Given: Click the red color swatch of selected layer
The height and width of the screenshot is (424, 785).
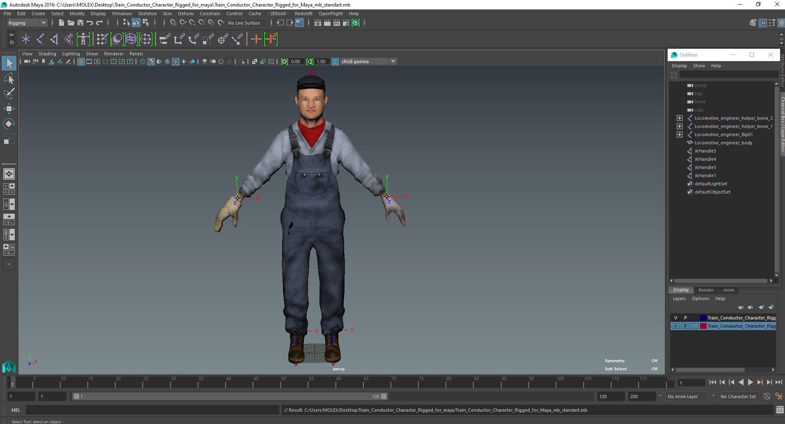Looking at the screenshot, I should (703, 326).
